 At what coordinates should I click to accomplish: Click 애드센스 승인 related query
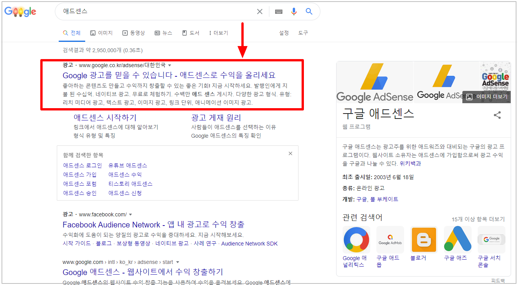(80, 193)
